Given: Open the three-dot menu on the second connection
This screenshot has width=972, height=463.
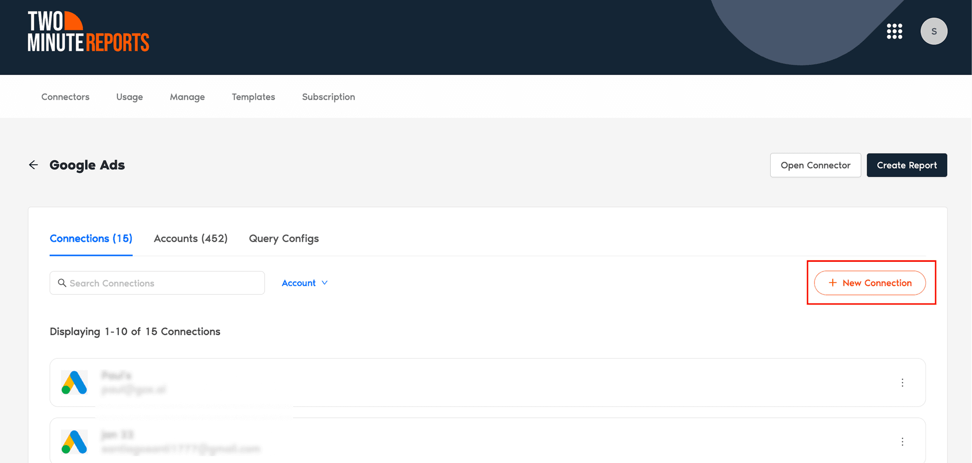Looking at the screenshot, I should [x=903, y=441].
